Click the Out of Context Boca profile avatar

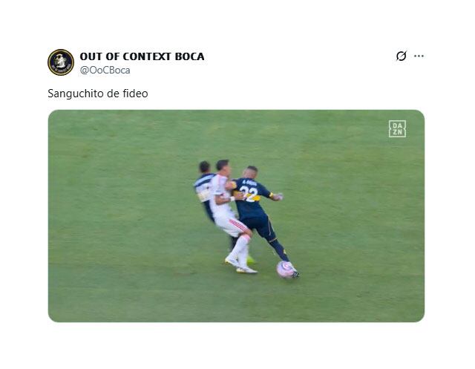[x=61, y=62]
